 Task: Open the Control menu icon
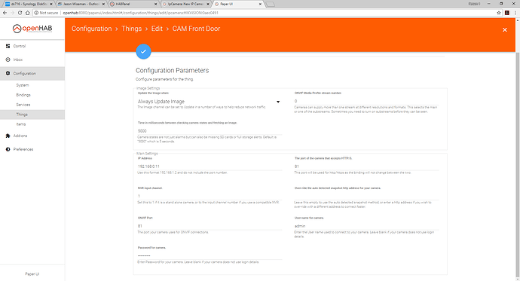[x=8, y=46]
